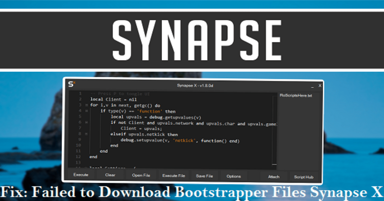Collapse the if type(v) block on line 4

click(86, 111)
